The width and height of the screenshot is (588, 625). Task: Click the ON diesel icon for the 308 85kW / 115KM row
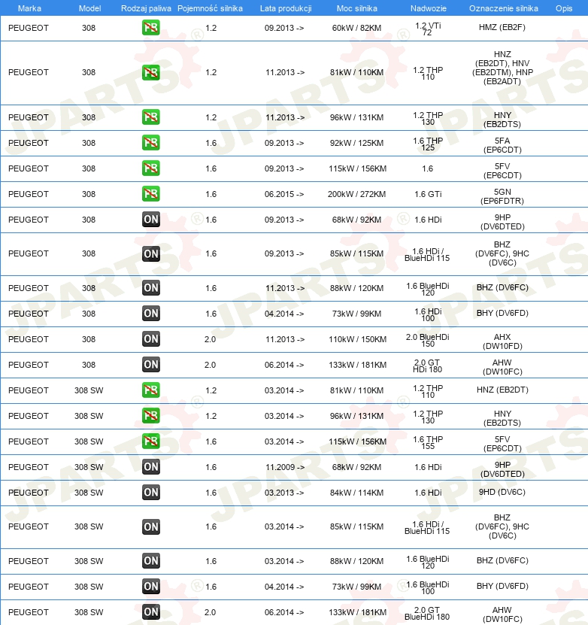pyautogui.click(x=151, y=253)
